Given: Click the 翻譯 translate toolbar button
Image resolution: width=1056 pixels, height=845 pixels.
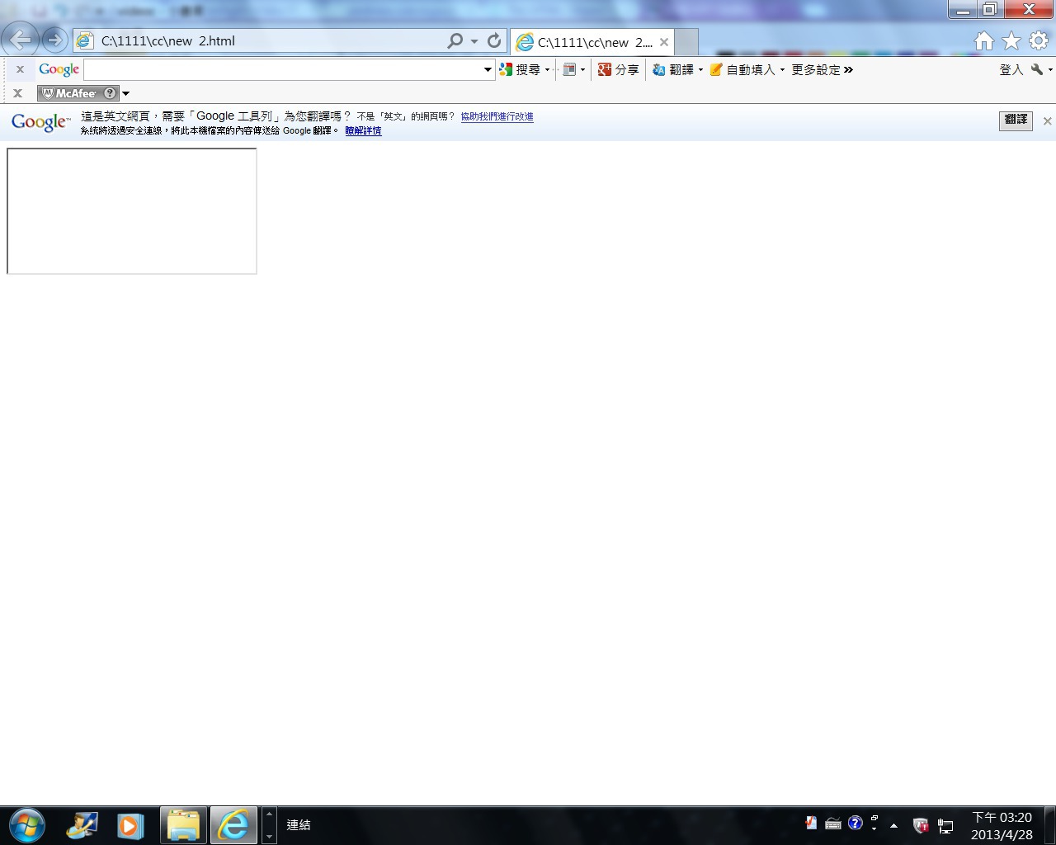Looking at the screenshot, I should pos(673,69).
